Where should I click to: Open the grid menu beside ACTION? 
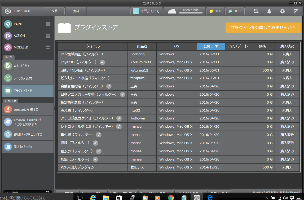48,36
